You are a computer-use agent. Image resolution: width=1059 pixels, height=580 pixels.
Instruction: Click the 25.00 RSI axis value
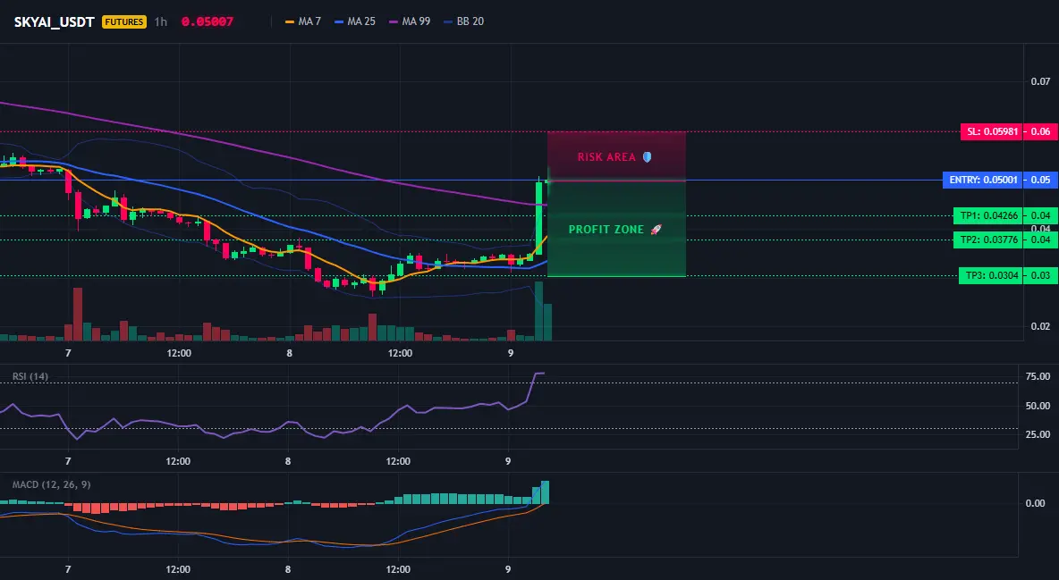click(1038, 435)
